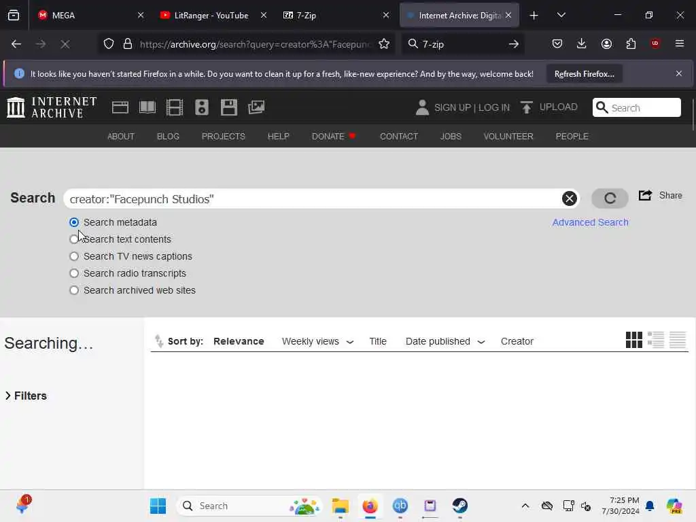Viewport: 696px width, 522px height.
Task: Switch to the 7-Zip tab
Action: point(336,15)
